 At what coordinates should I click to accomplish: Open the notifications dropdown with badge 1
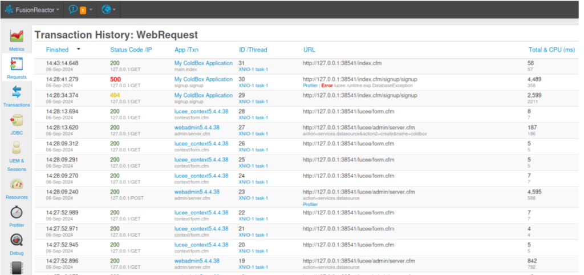pyautogui.click(x=80, y=10)
